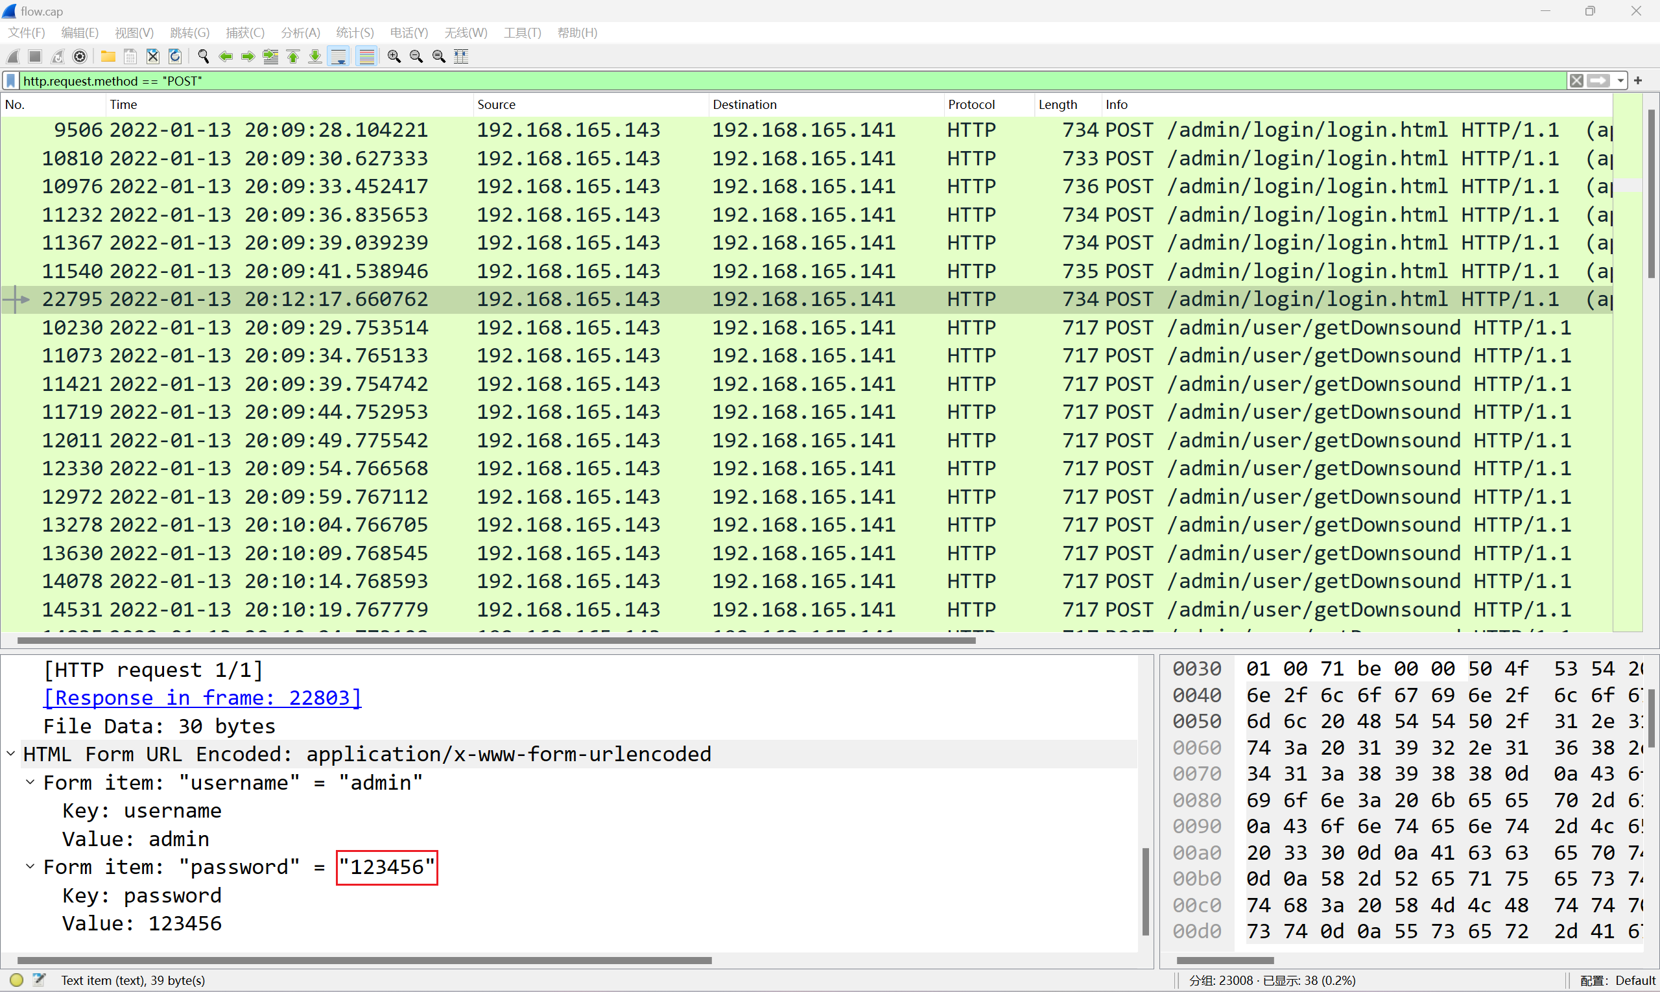Screen dimensions: 1660x992
Task: Click into the display filter input field
Action: click(792, 81)
